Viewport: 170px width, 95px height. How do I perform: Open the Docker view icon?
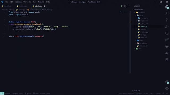(x=167, y=53)
